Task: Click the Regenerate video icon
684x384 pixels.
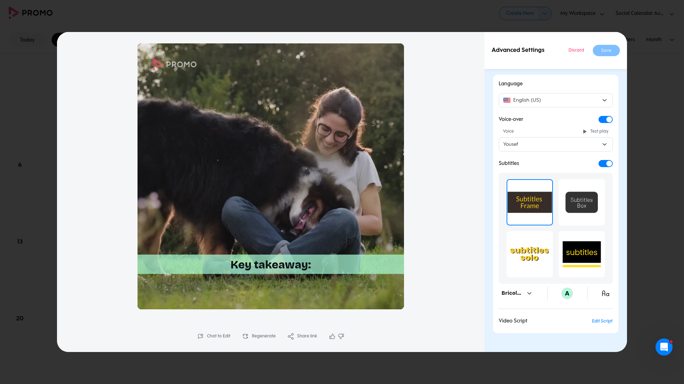Action: (x=245, y=336)
